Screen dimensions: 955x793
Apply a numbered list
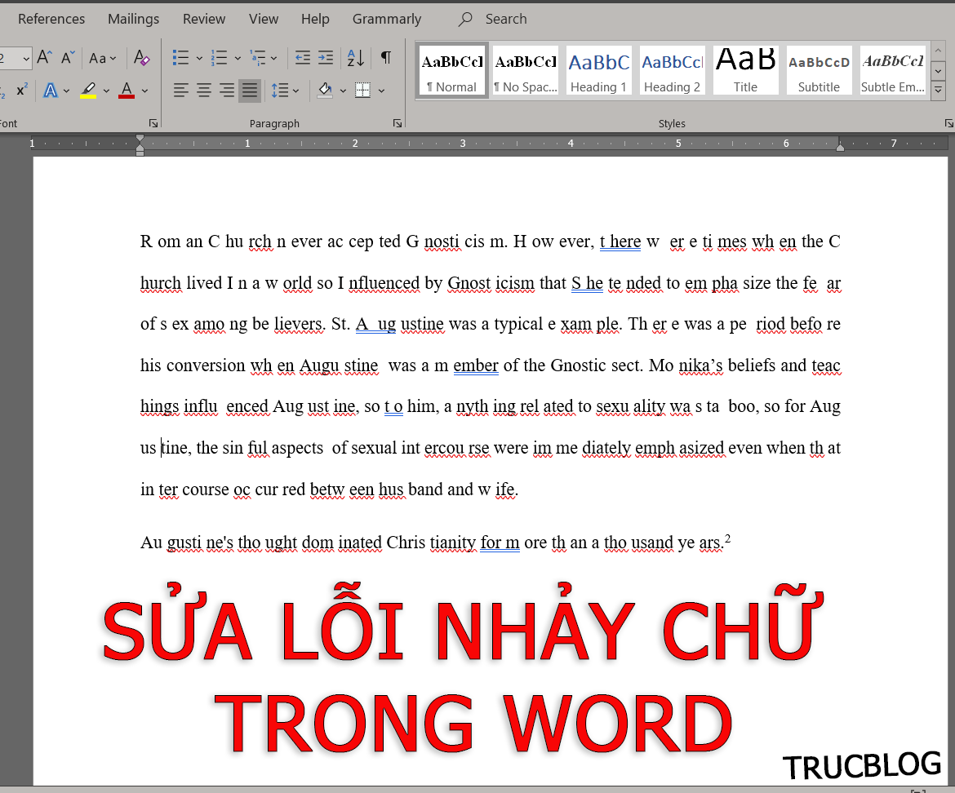pos(219,58)
